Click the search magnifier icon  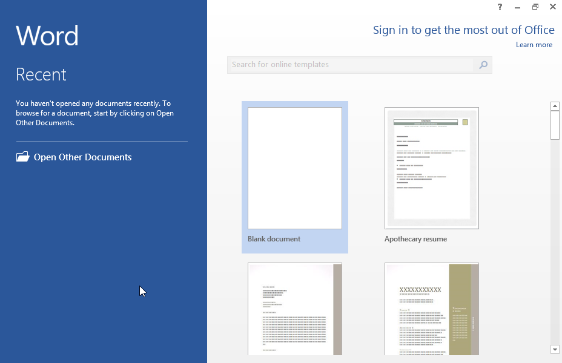pyautogui.click(x=483, y=65)
